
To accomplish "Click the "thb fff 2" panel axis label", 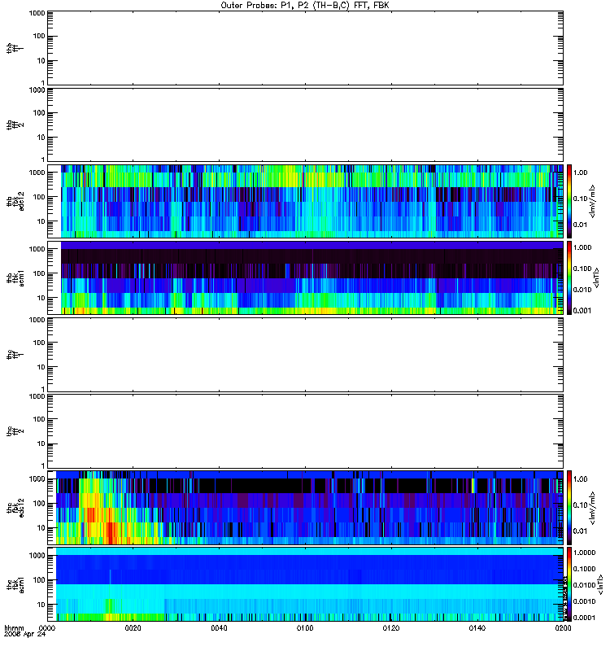I will point(15,125).
